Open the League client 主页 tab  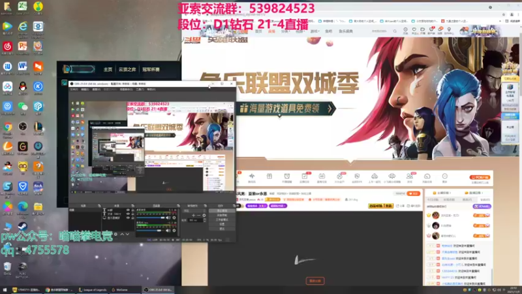[x=108, y=69]
